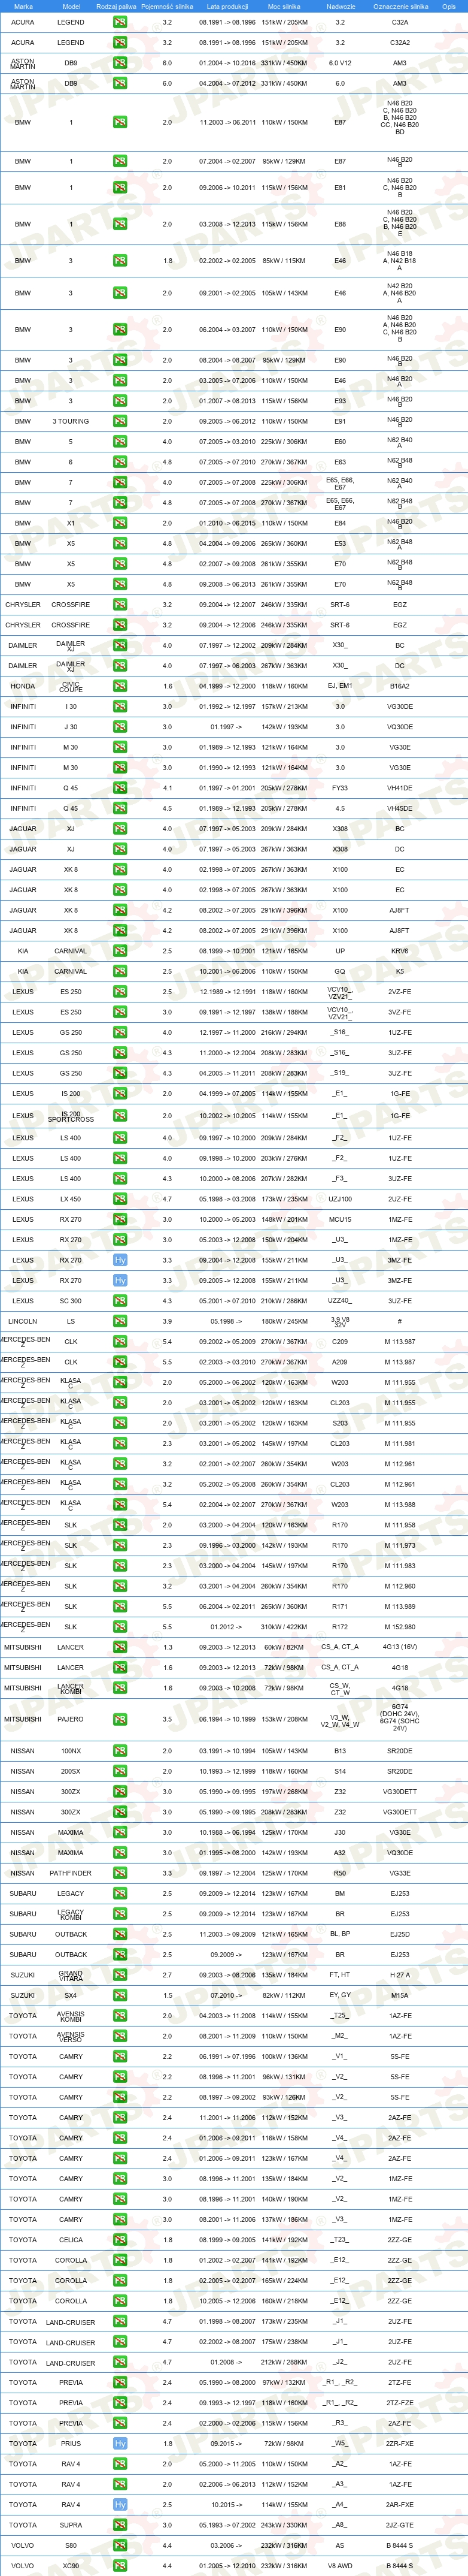Click the hybrid Hy icon in the LEXUS RX 270 row dated 09.2004
Image resolution: width=468 pixels, height=2576 pixels.
pyautogui.click(x=120, y=1260)
